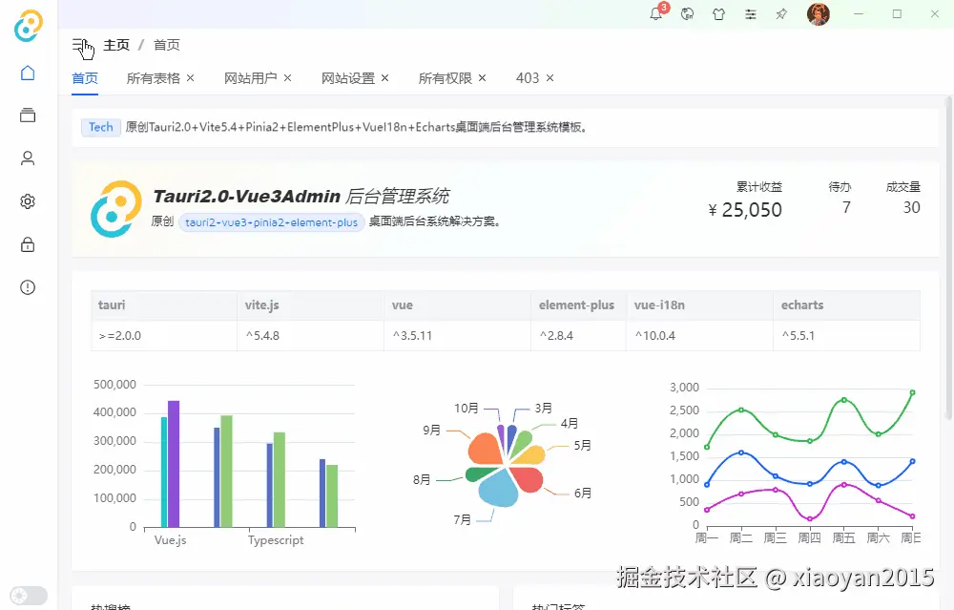Click the page vertical scrollbar
This screenshot has width=954, height=610.
pos(948,259)
